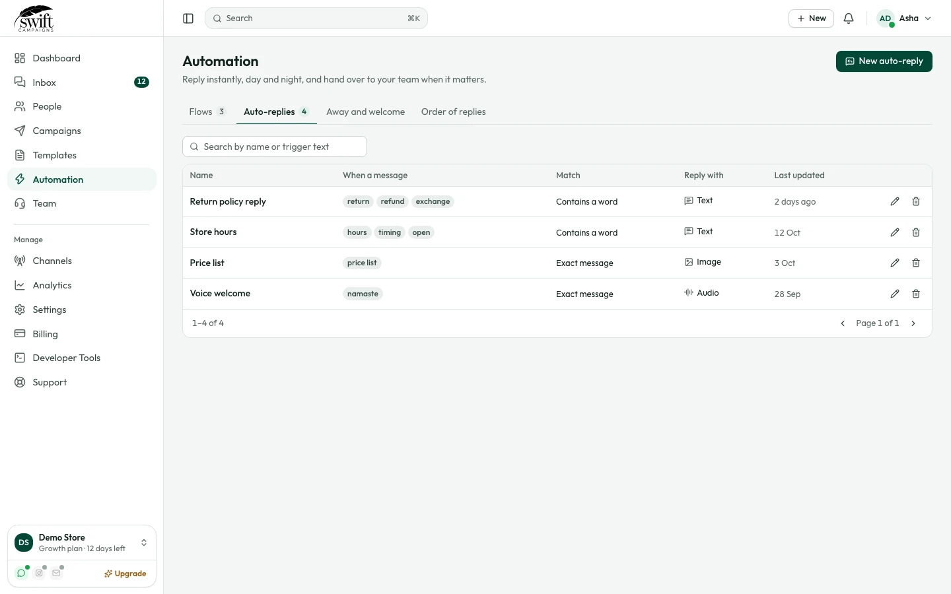951x594 pixels.
Task: Click the Swift Campaigns logo
Action: (x=34, y=18)
